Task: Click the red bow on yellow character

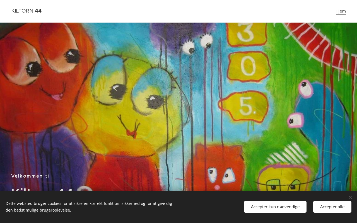Action: click(131, 133)
